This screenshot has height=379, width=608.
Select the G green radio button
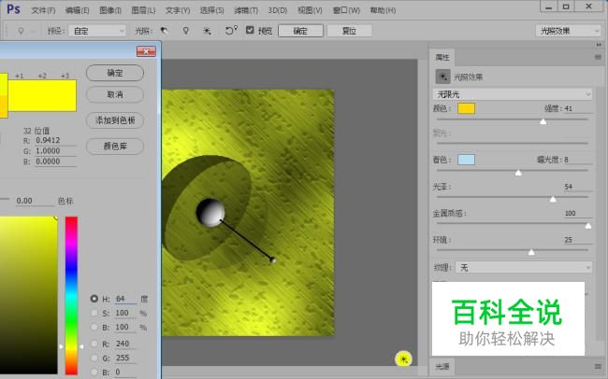click(94, 358)
